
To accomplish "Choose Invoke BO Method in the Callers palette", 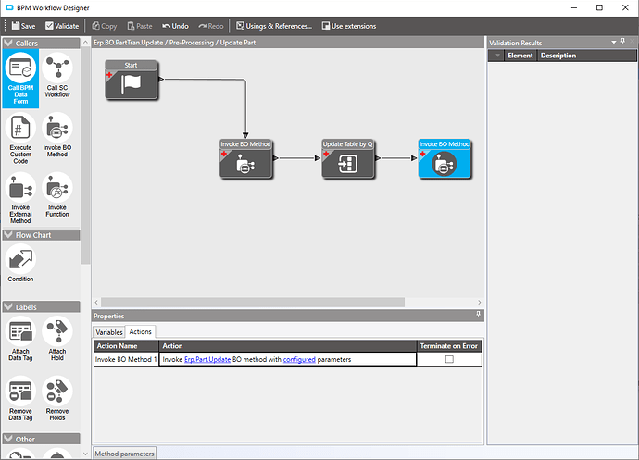I will coord(57,135).
